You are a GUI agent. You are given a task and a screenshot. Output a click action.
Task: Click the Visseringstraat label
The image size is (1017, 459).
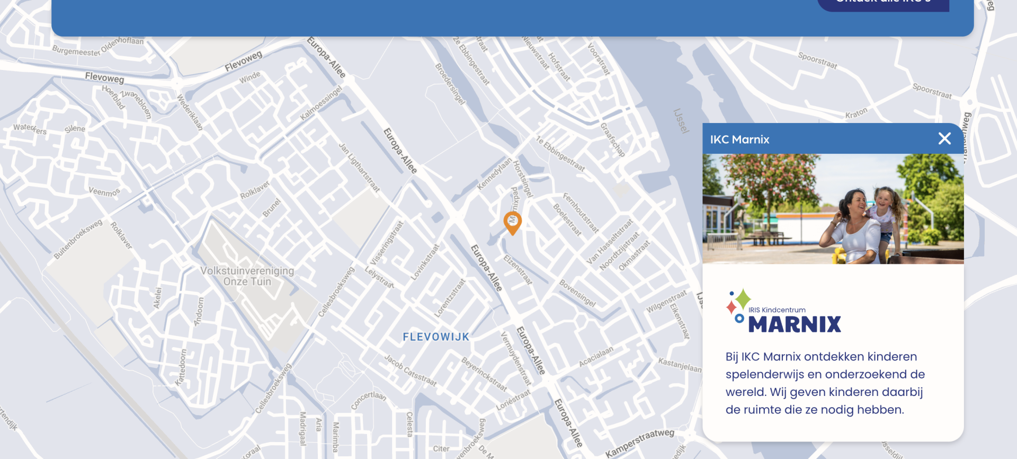click(x=387, y=243)
